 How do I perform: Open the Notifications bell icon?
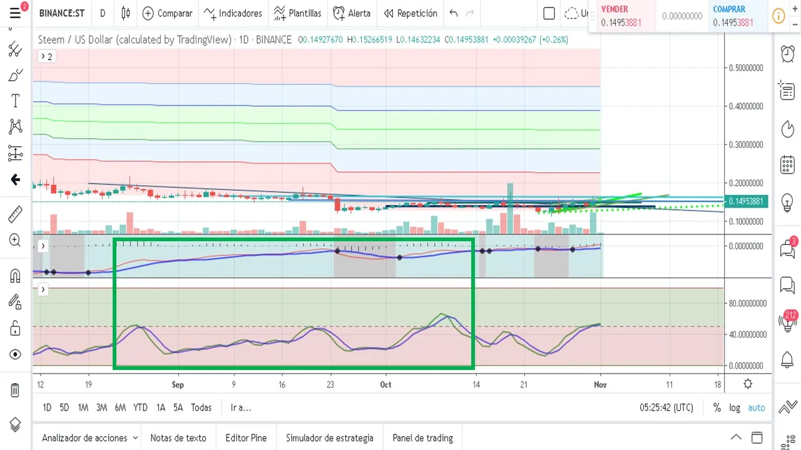coord(787,359)
